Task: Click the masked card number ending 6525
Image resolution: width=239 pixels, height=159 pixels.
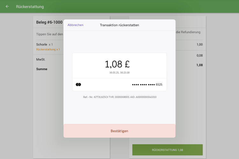Action: (x=147, y=85)
